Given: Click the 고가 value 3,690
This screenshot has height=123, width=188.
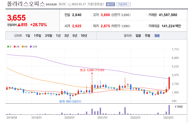Looking at the screenshot, I should [105, 15].
